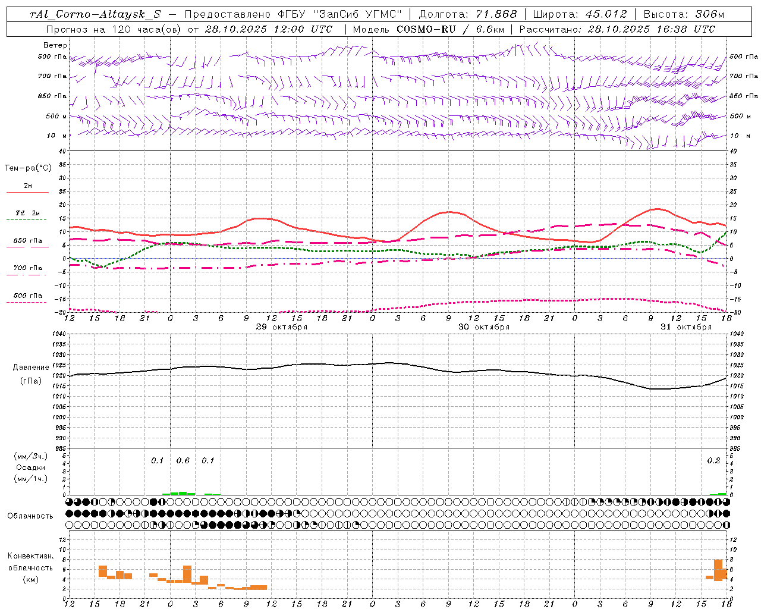
Task: Click the latitude value Широта: 45.012
Action: pyautogui.click(x=580, y=15)
